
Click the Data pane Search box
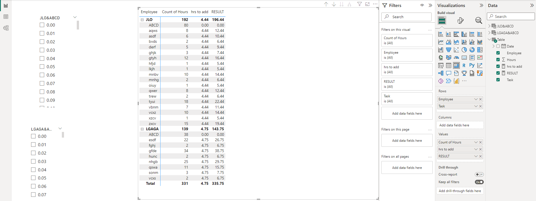511,16
